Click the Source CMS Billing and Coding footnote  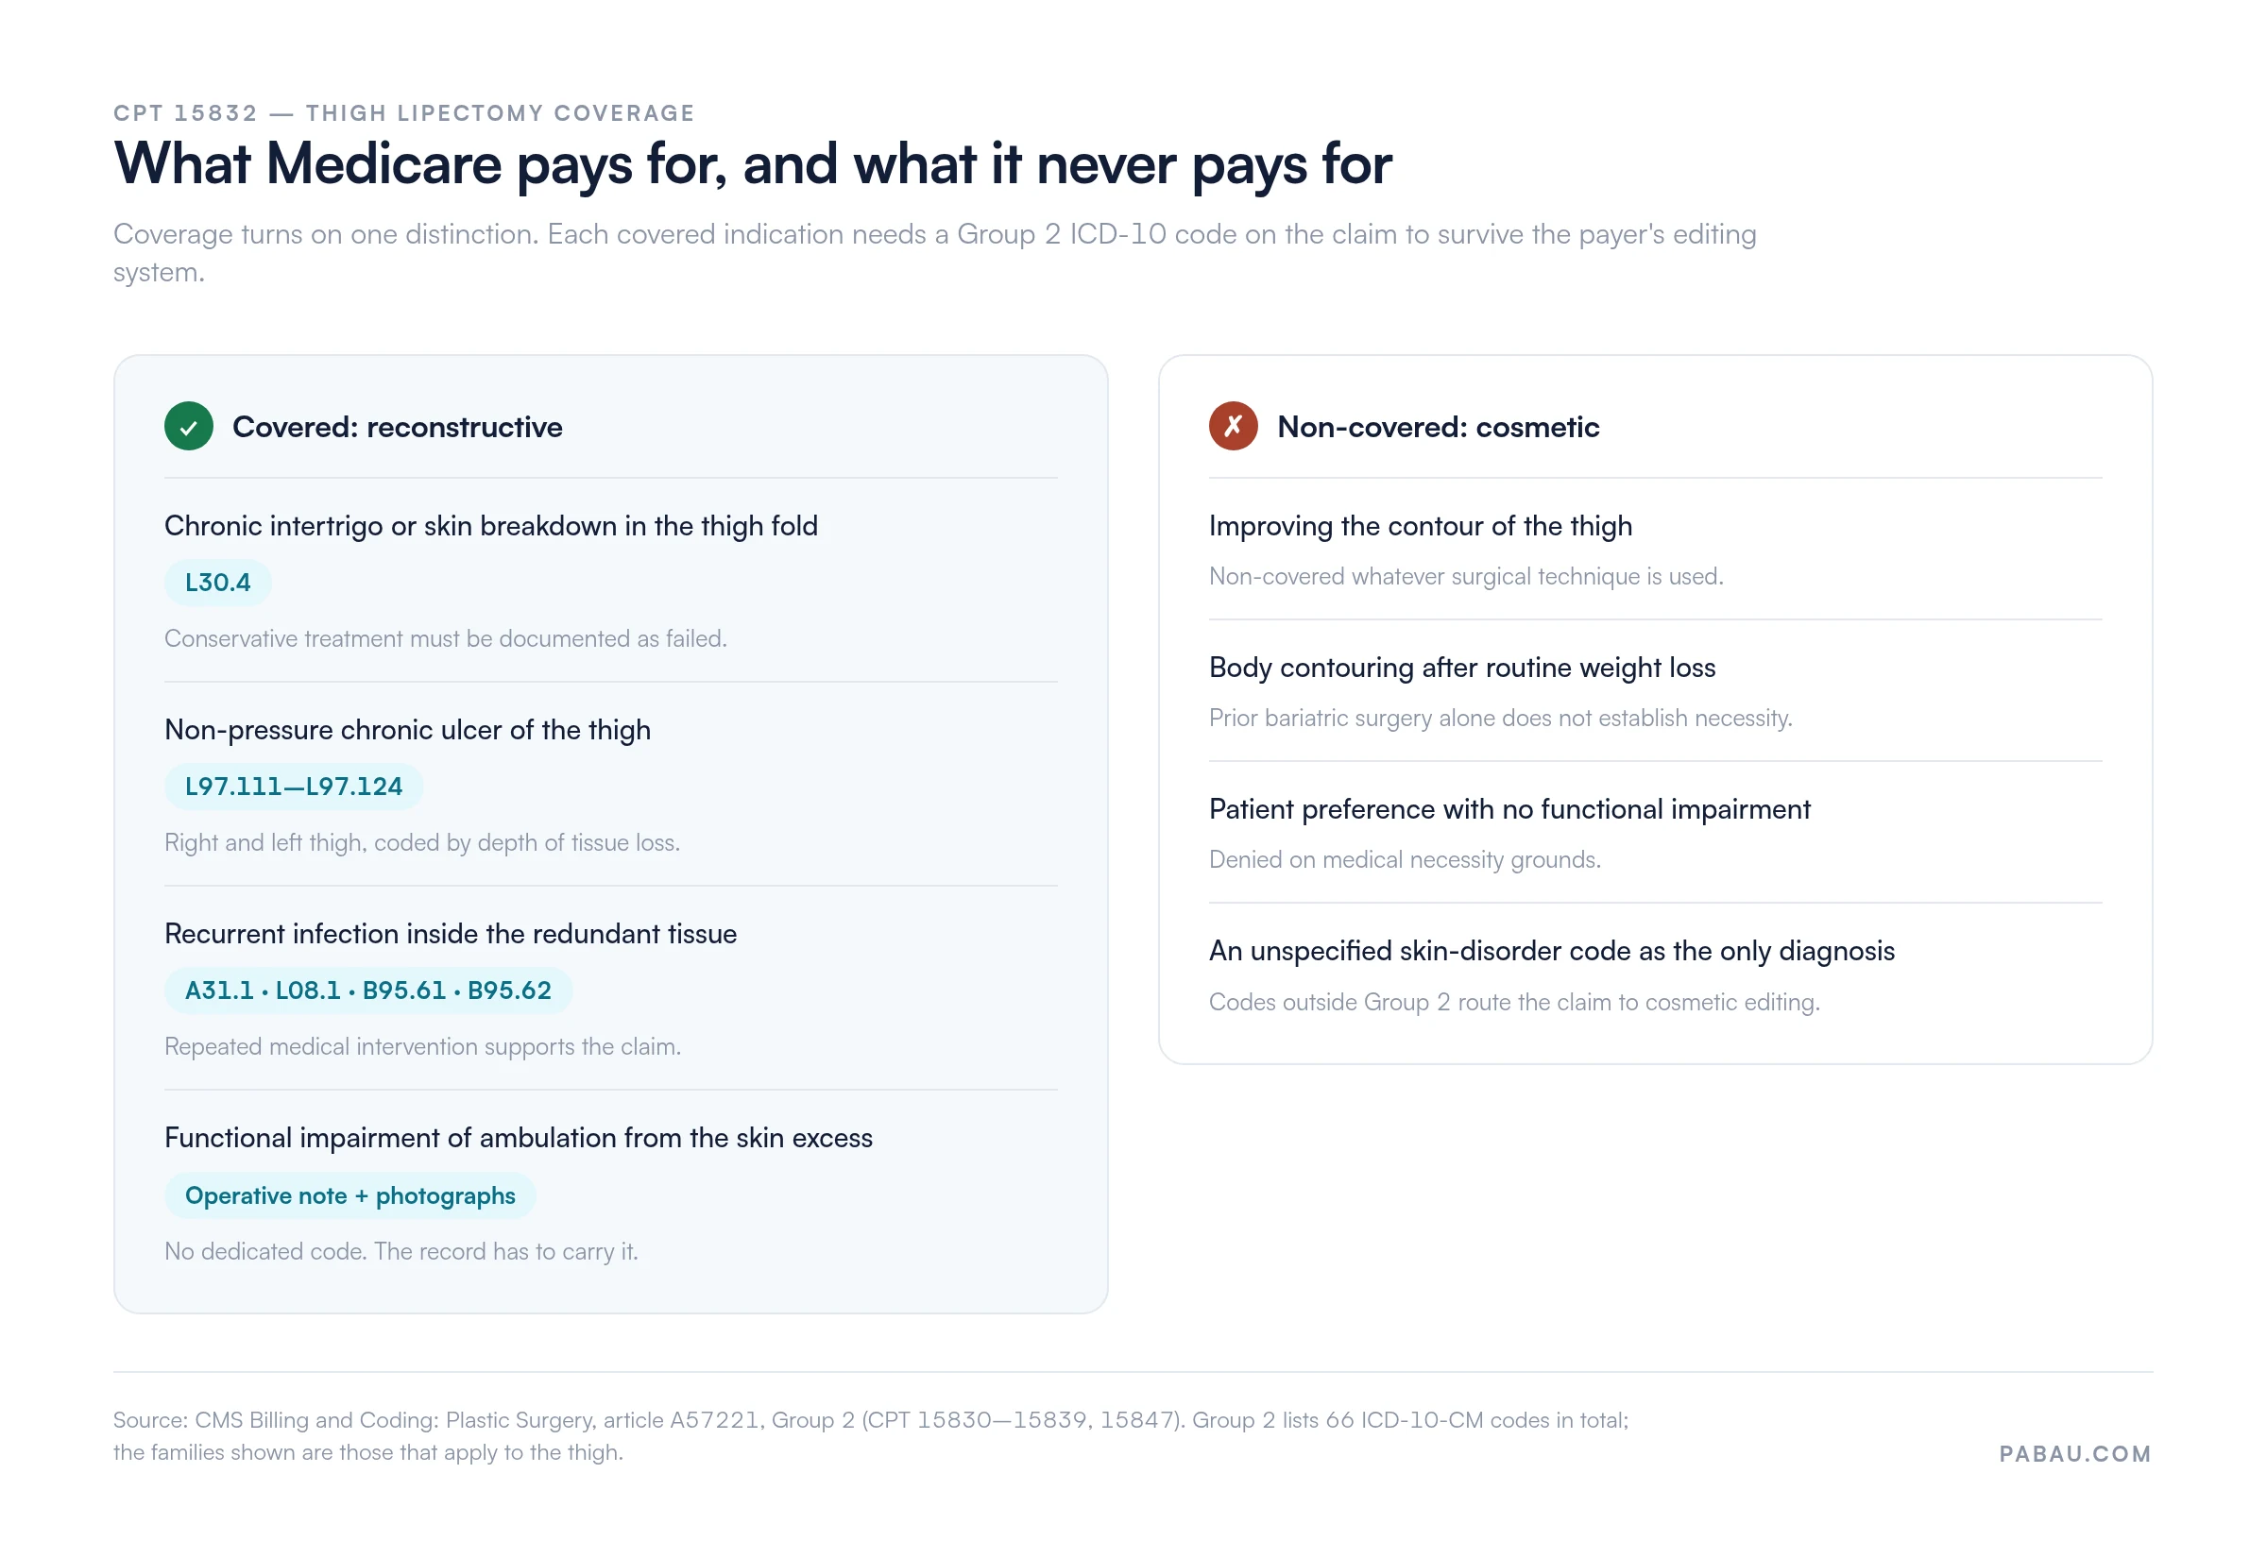pos(871,1436)
